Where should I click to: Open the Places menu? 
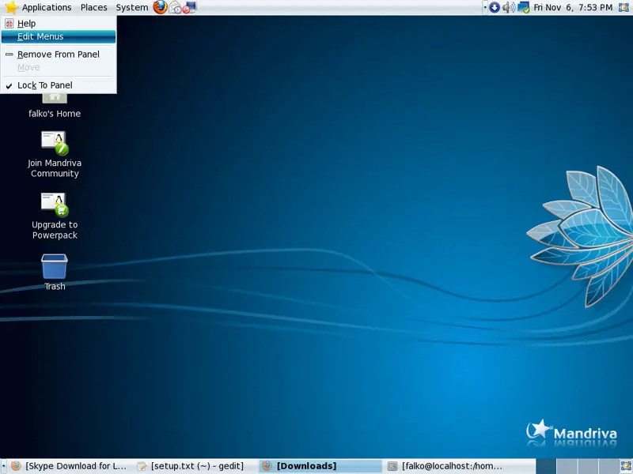(x=93, y=7)
